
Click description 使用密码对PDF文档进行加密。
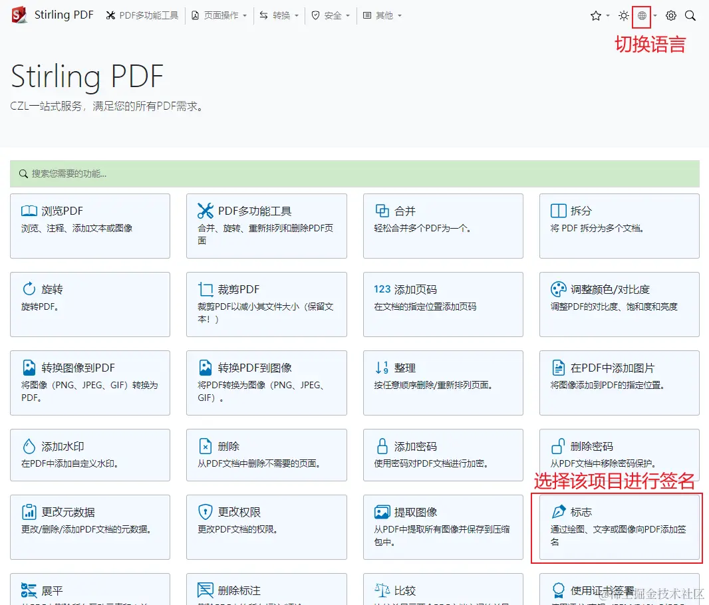coord(431,463)
